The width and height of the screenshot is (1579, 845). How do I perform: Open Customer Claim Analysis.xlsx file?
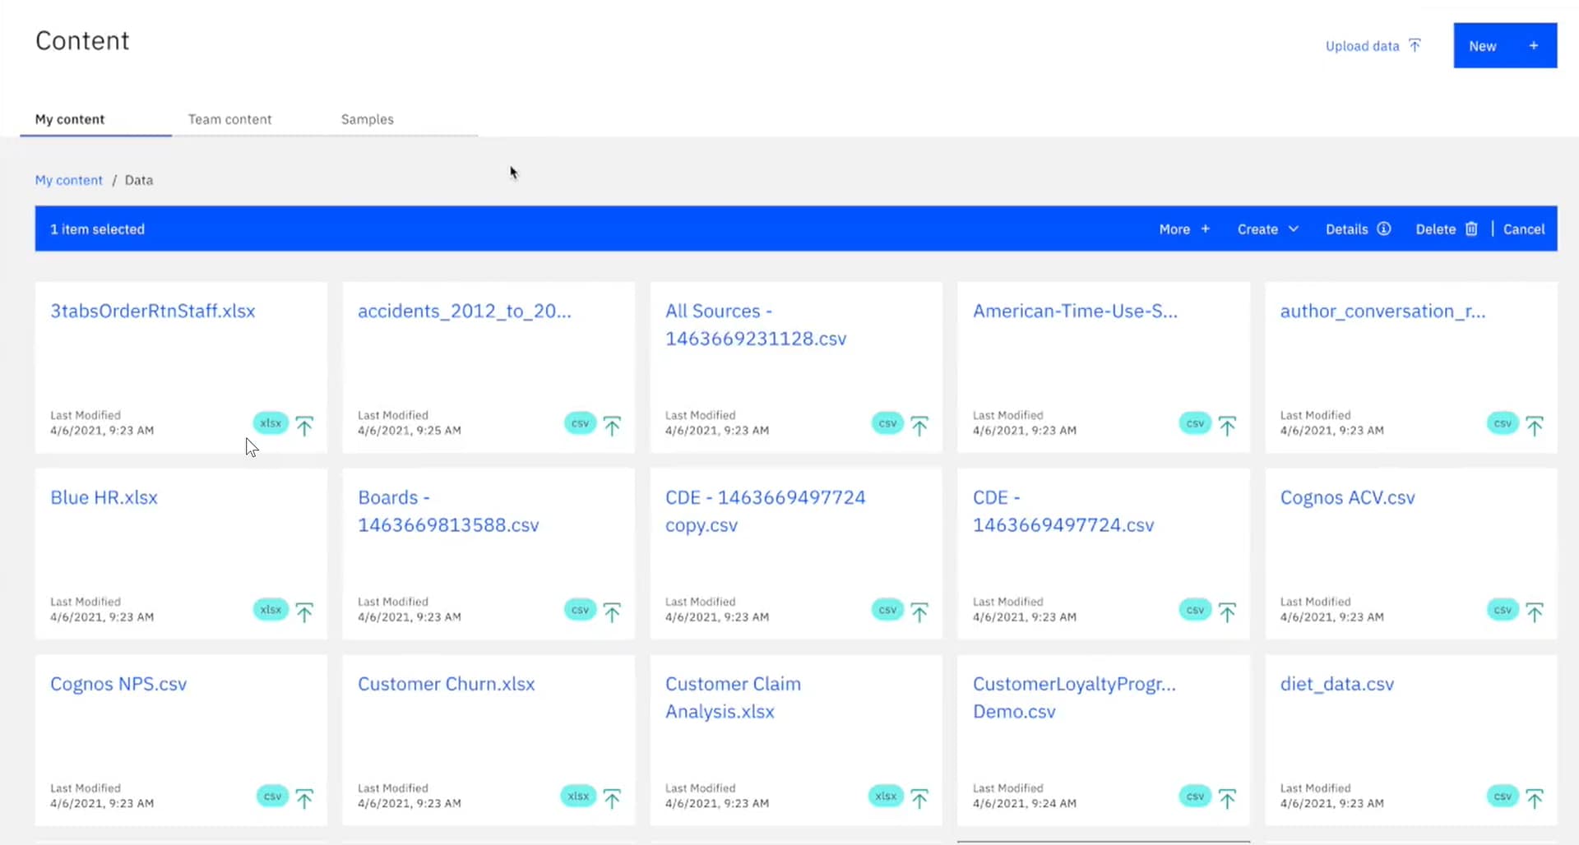click(732, 697)
